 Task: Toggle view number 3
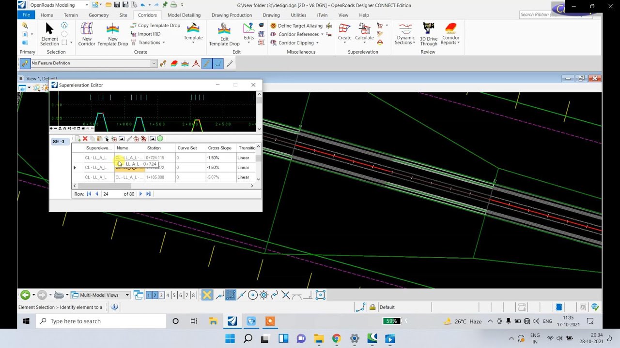pos(161,295)
